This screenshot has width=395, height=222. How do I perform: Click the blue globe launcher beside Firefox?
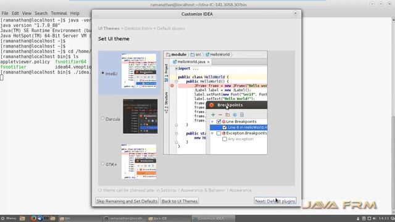click(x=39, y=218)
